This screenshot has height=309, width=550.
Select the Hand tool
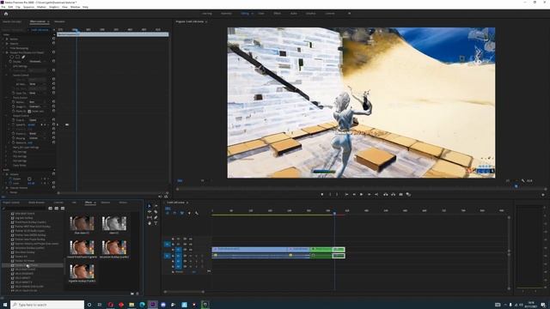pos(150,223)
